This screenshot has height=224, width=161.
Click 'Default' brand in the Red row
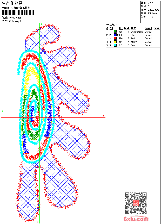148,39
